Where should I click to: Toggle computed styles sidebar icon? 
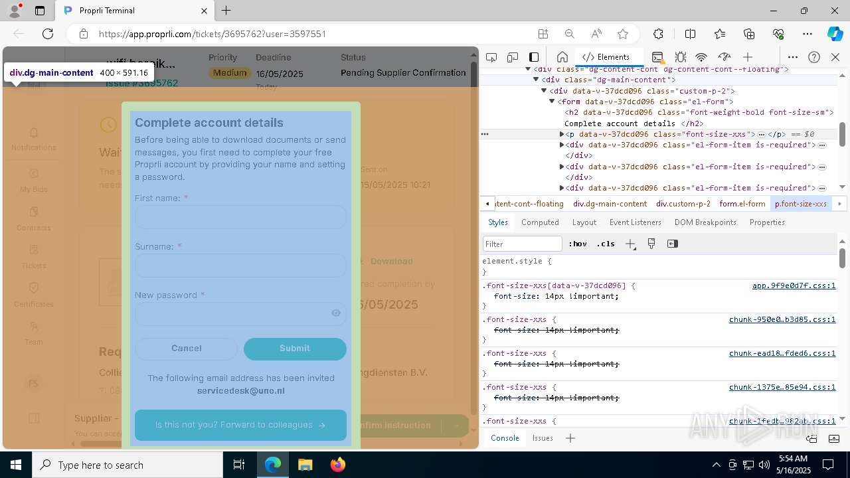pos(673,244)
